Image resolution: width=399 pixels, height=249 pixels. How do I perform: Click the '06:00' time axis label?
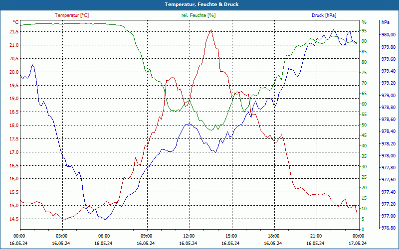pos(104,236)
